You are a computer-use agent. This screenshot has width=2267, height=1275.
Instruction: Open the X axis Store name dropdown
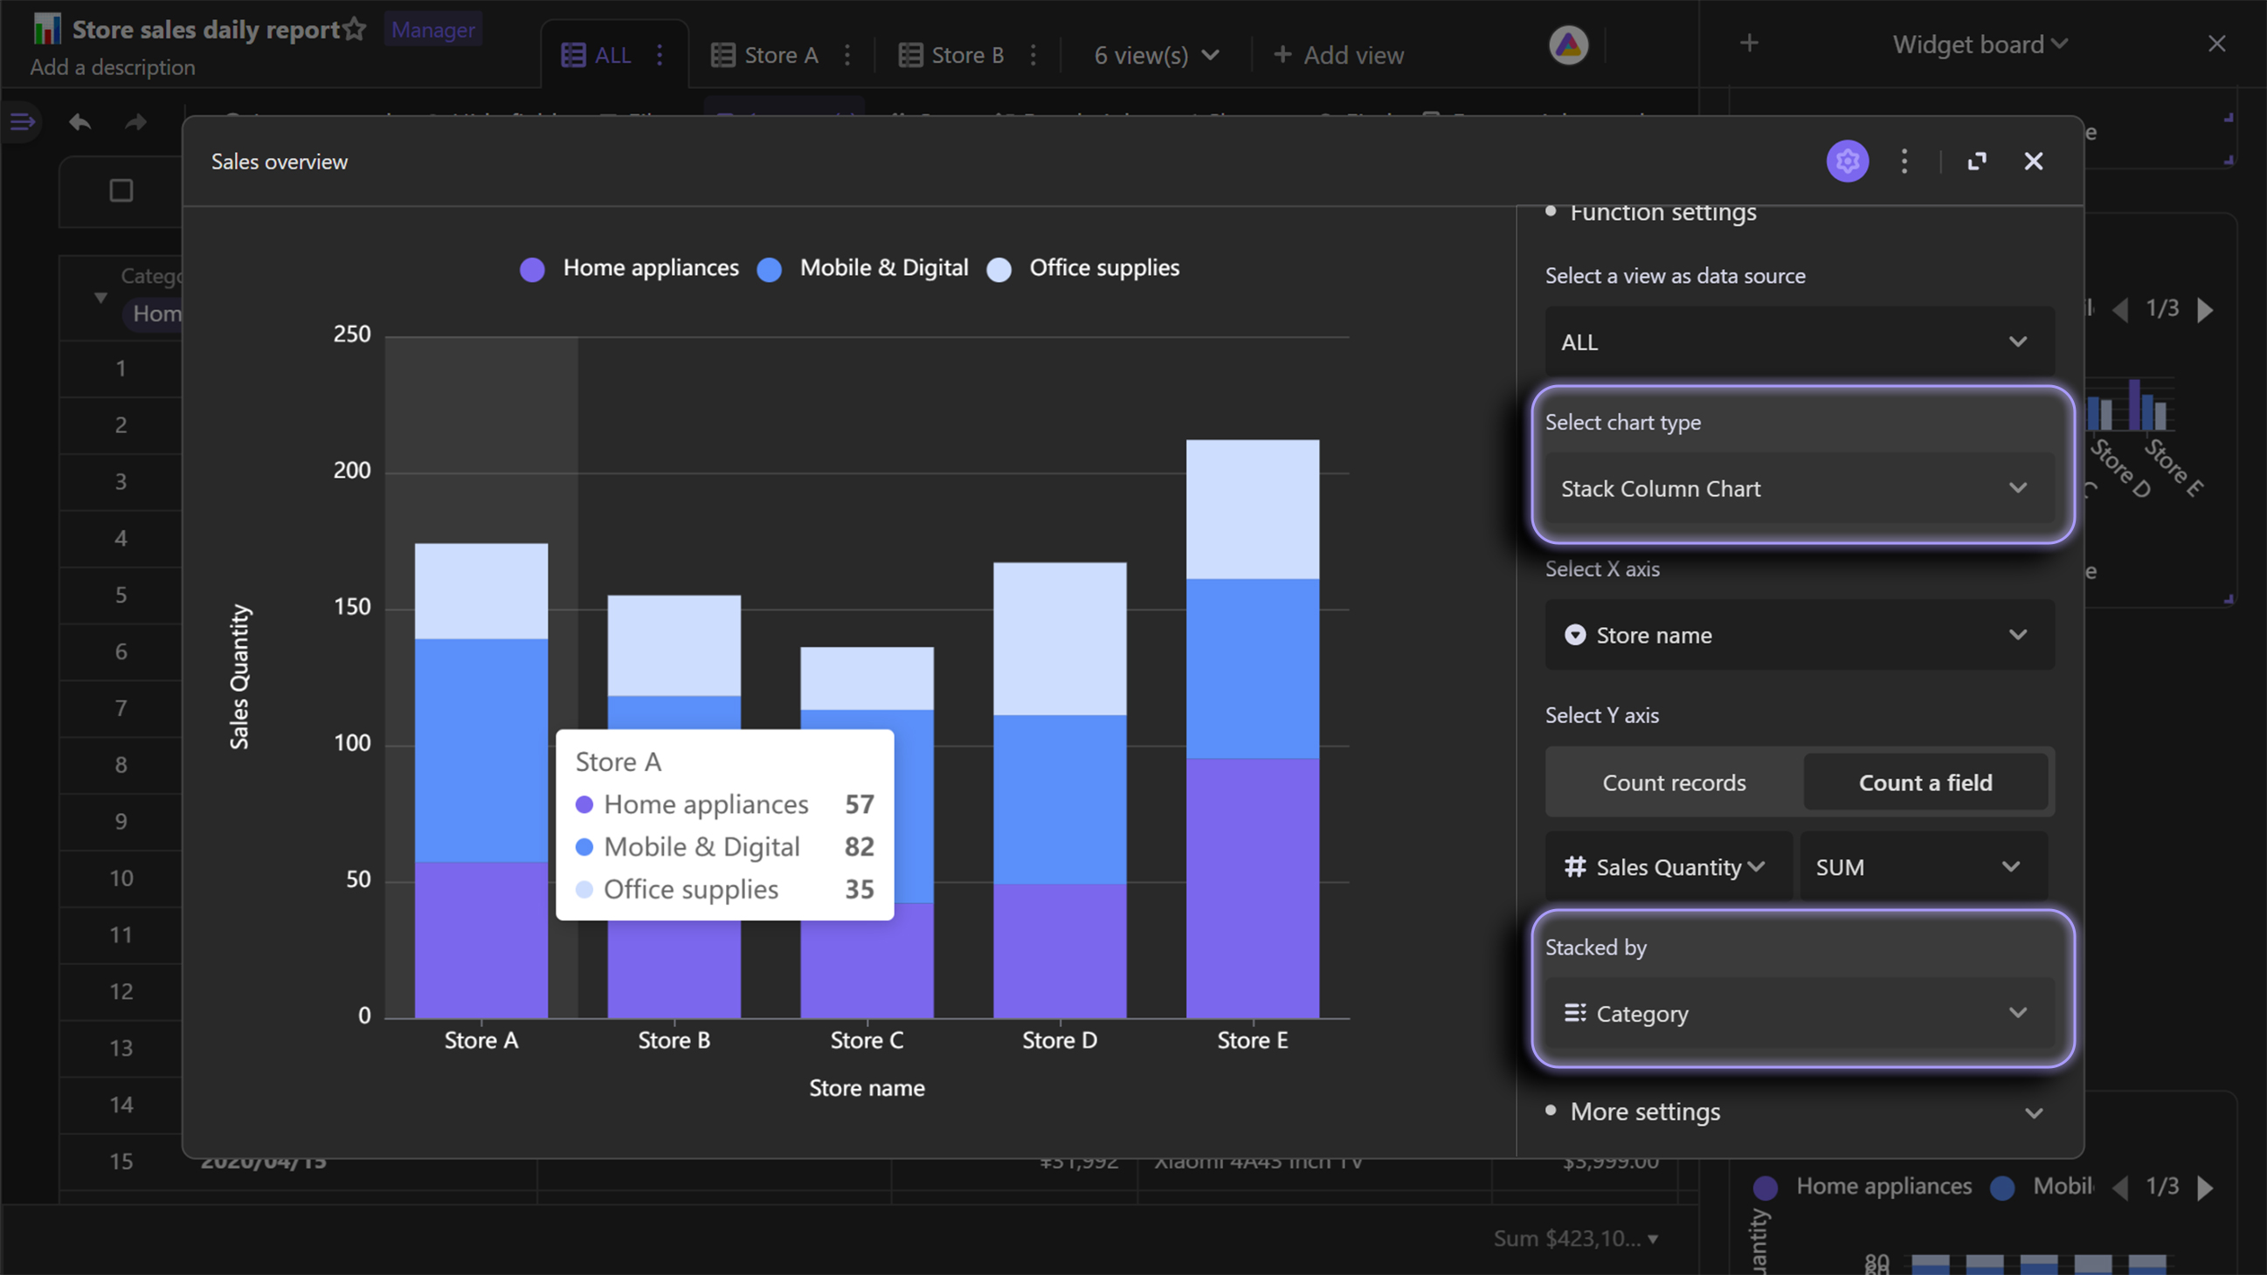coord(1800,634)
